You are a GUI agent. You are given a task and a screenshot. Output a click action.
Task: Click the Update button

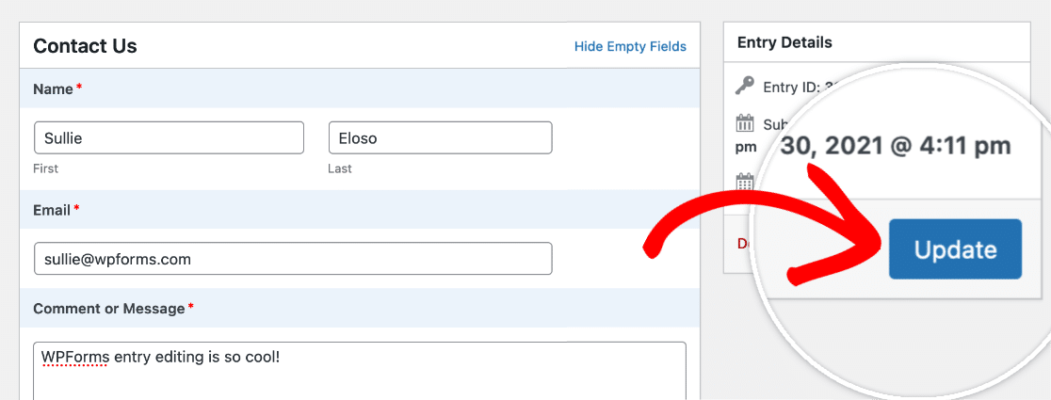(x=955, y=249)
